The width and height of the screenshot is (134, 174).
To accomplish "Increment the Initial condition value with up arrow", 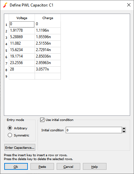I will (x=124, y=128).
